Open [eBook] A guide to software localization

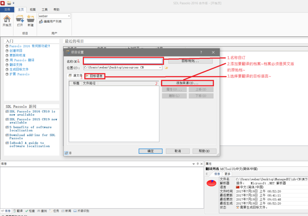tap(30, 144)
